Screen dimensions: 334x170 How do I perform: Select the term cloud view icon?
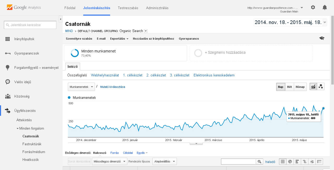coord(312,162)
